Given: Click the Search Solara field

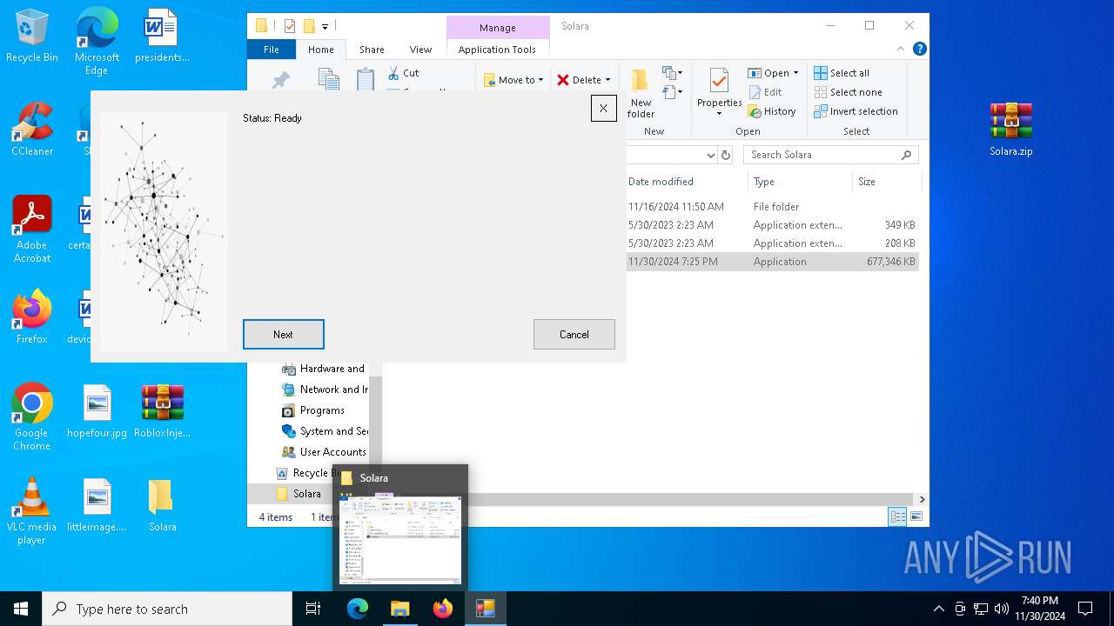Looking at the screenshot, I should coord(831,155).
